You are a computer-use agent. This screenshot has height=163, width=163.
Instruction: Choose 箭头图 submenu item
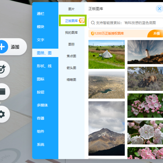71,68
